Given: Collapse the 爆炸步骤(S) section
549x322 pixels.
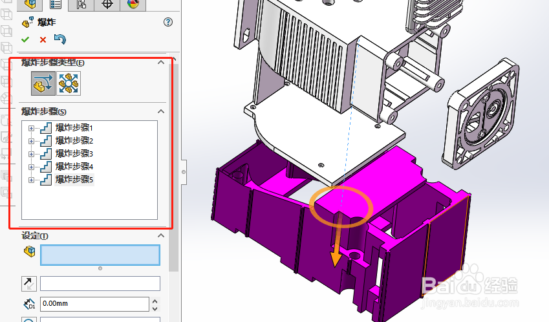Looking at the screenshot, I should (x=161, y=111).
